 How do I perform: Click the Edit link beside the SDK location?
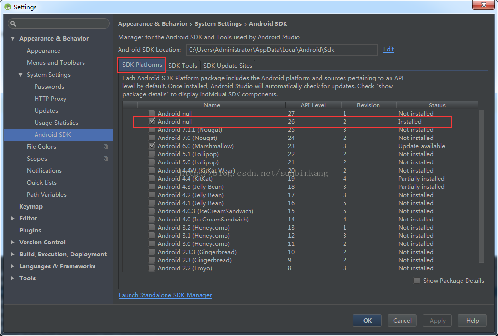coord(389,49)
